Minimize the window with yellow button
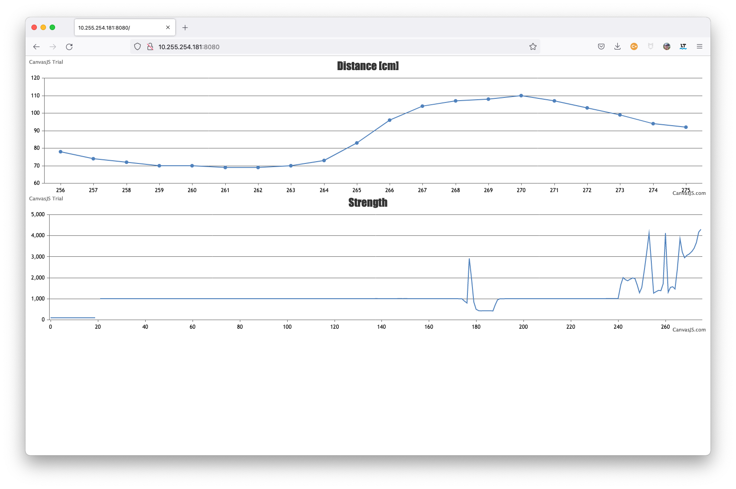 pos(43,27)
